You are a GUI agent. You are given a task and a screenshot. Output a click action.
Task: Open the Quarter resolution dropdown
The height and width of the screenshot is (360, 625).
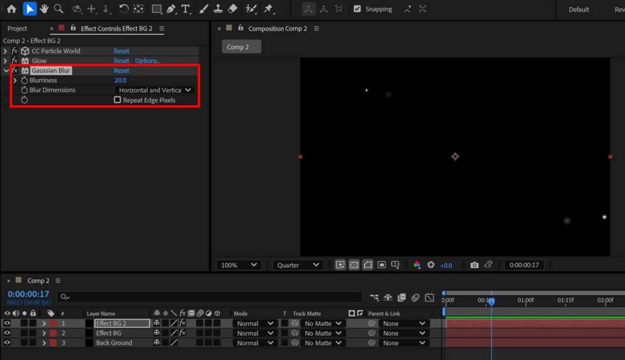[298, 265]
